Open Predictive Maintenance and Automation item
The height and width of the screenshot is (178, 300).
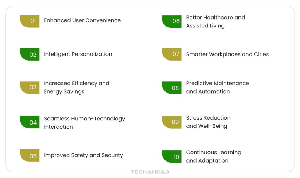217,87
